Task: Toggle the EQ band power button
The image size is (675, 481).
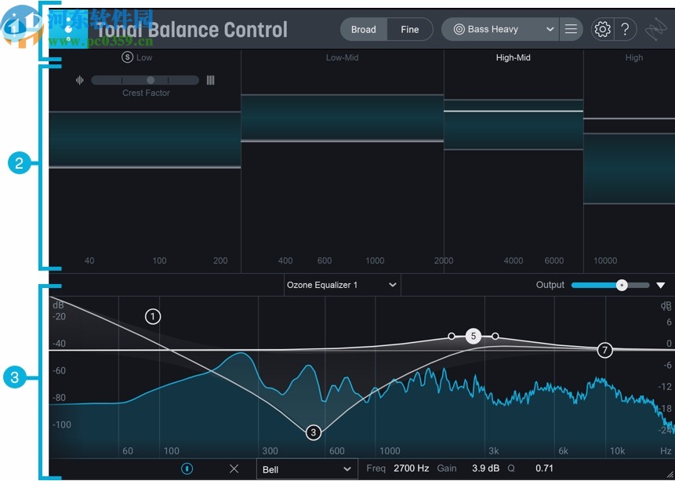Action: pyautogui.click(x=186, y=468)
